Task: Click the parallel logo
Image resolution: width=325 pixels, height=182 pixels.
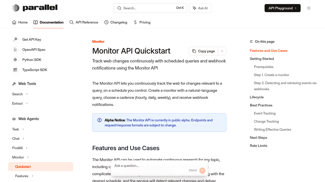Action: click(x=35, y=8)
